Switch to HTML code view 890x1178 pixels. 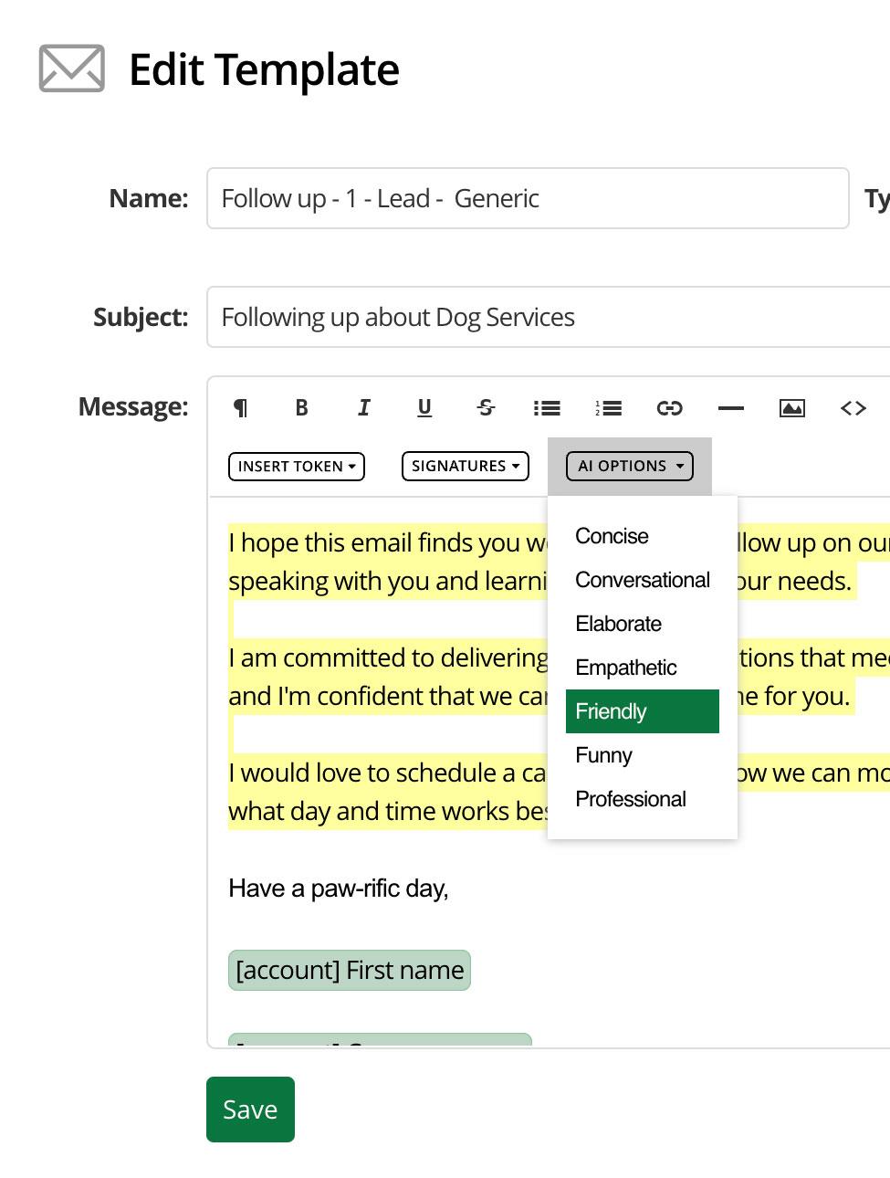(853, 408)
